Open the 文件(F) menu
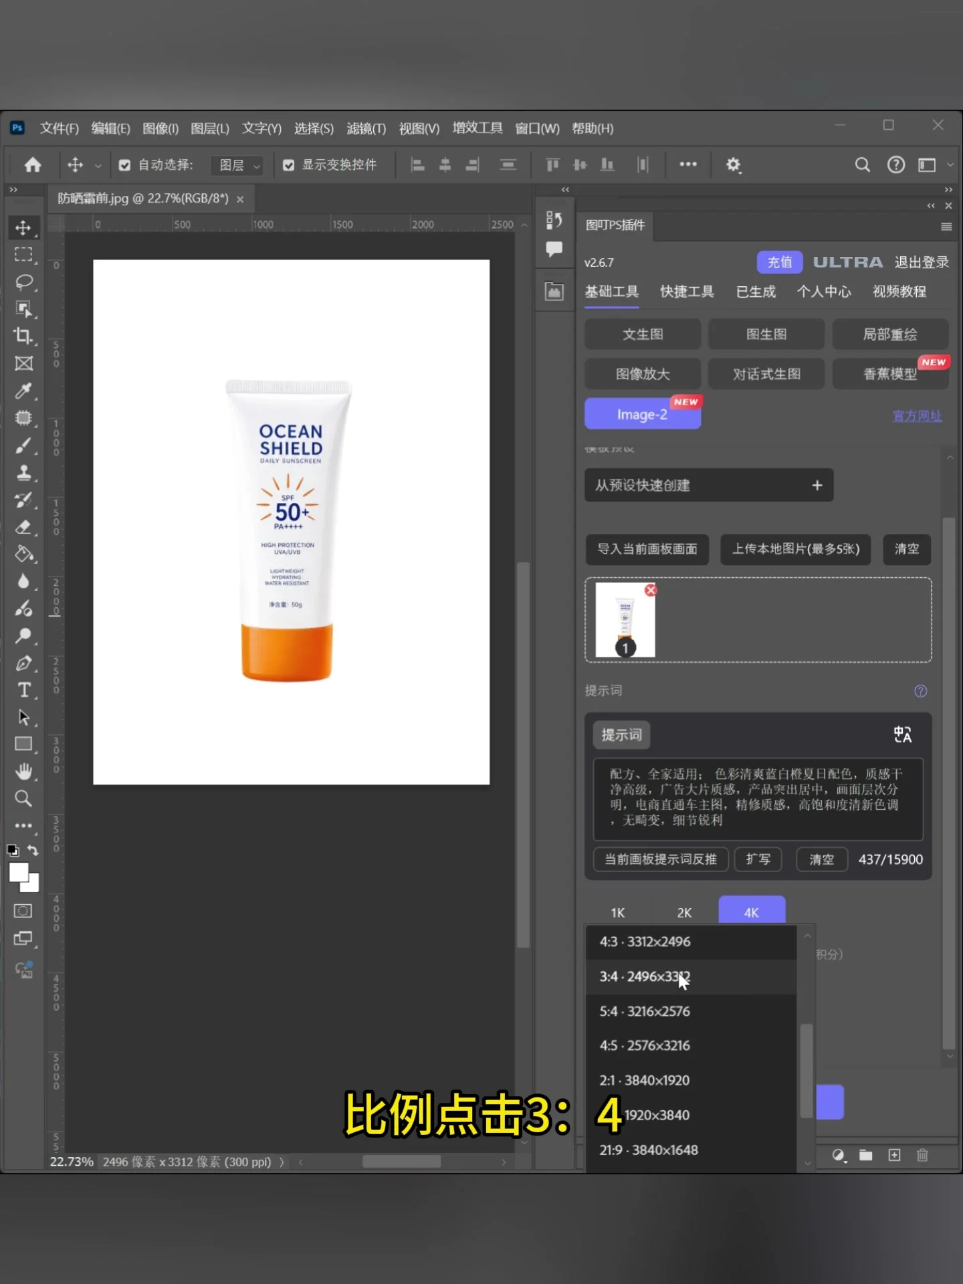 pyautogui.click(x=59, y=128)
